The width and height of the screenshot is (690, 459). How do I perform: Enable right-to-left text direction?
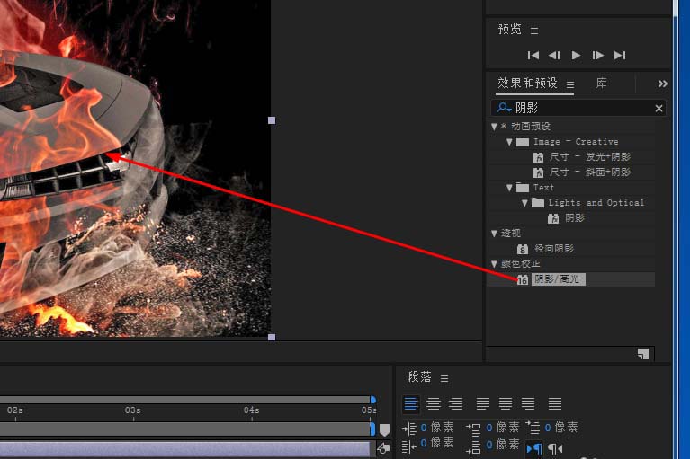click(x=555, y=448)
